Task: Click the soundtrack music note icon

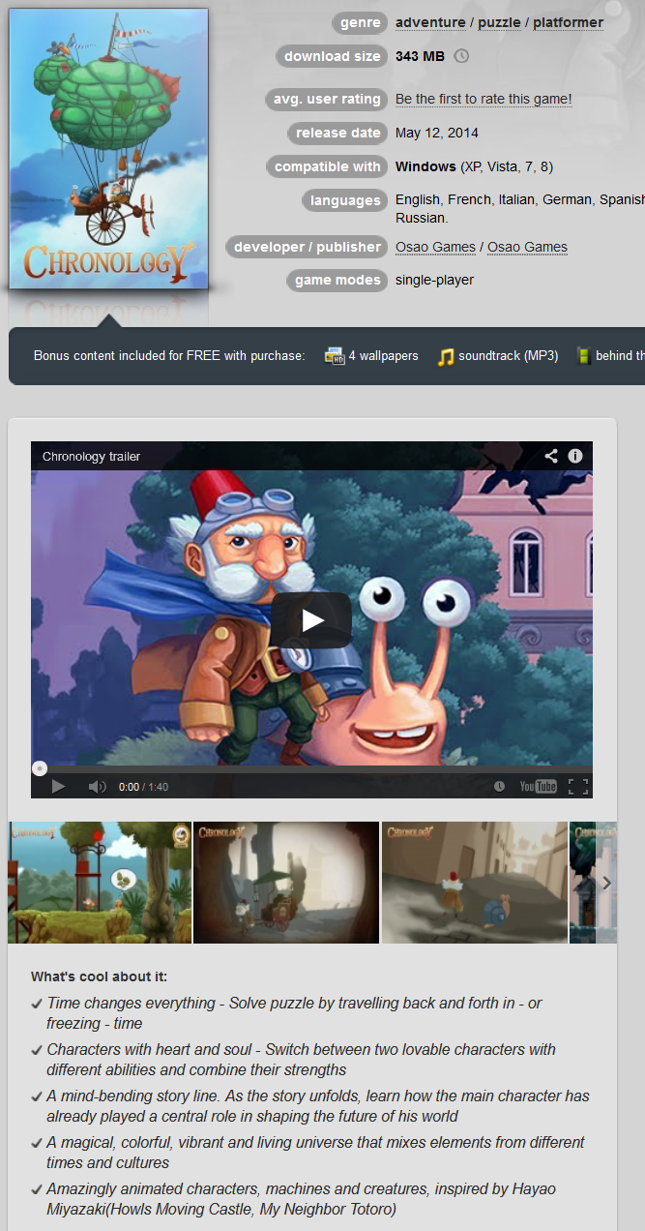Action: point(445,356)
